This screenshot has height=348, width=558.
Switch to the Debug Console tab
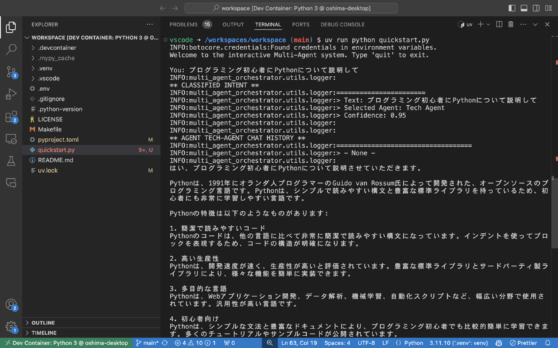[342, 24]
